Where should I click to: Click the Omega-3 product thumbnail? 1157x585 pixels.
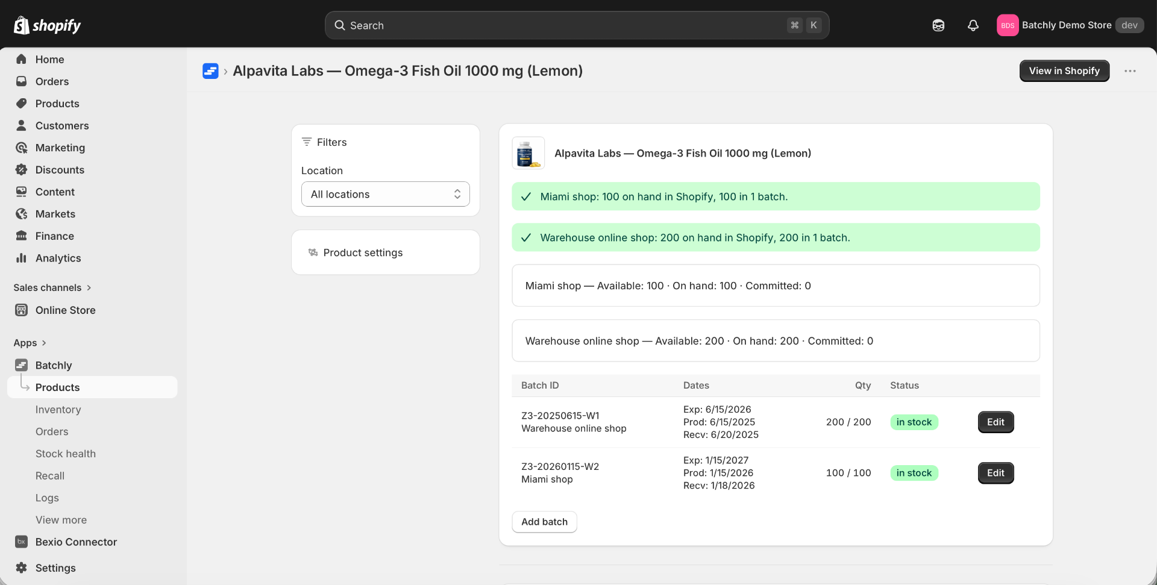(528, 153)
